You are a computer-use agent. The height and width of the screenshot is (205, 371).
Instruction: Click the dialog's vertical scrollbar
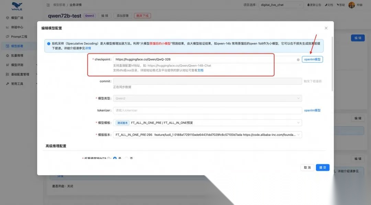click(x=333, y=64)
